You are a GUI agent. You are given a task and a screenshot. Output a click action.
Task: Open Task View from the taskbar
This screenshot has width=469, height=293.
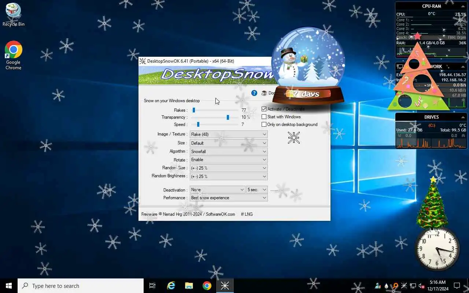pyautogui.click(x=152, y=286)
